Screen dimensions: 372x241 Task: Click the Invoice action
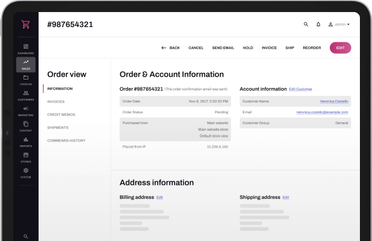pyautogui.click(x=269, y=48)
